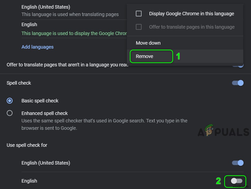This screenshot has width=251, height=189.
Task: Select Enhanced spell check option
Action: tap(10, 113)
